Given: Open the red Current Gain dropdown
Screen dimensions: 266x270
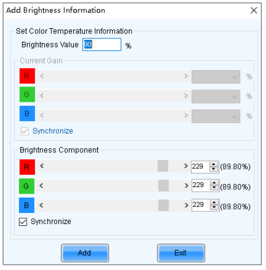Looking at the screenshot, I should (x=216, y=76).
